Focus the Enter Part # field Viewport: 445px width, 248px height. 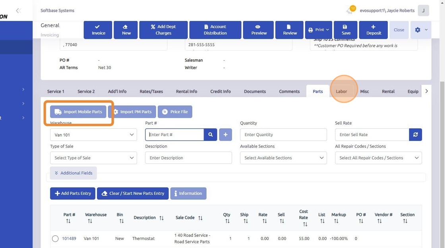click(x=174, y=135)
